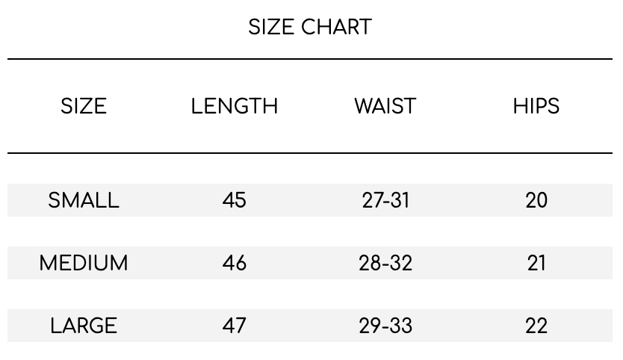The height and width of the screenshot is (360, 623).
Task: Click the waist range 27-31
Action: [385, 200]
